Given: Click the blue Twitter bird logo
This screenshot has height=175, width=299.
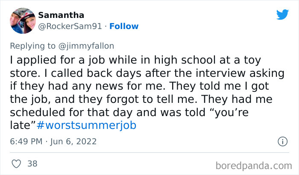Looking at the screenshot, I should click(282, 15).
